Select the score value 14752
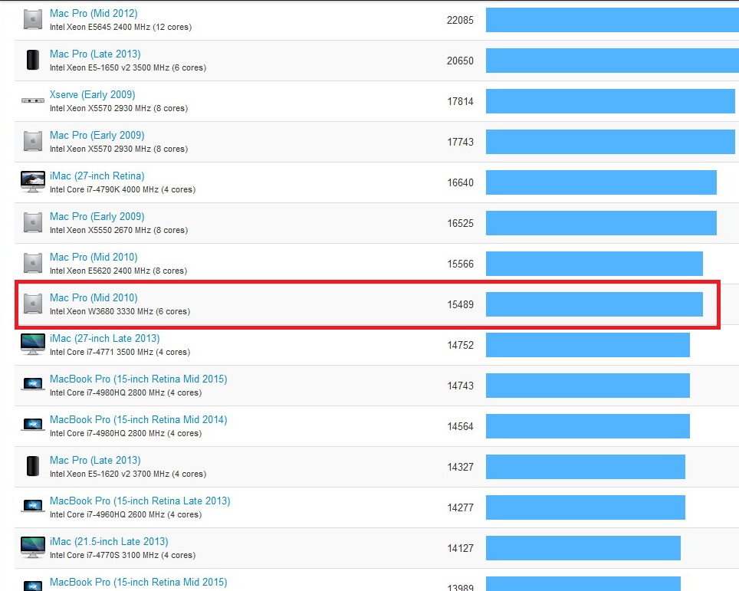Image resolution: width=739 pixels, height=591 pixels. pyautogui.click(x=460, y=345)
